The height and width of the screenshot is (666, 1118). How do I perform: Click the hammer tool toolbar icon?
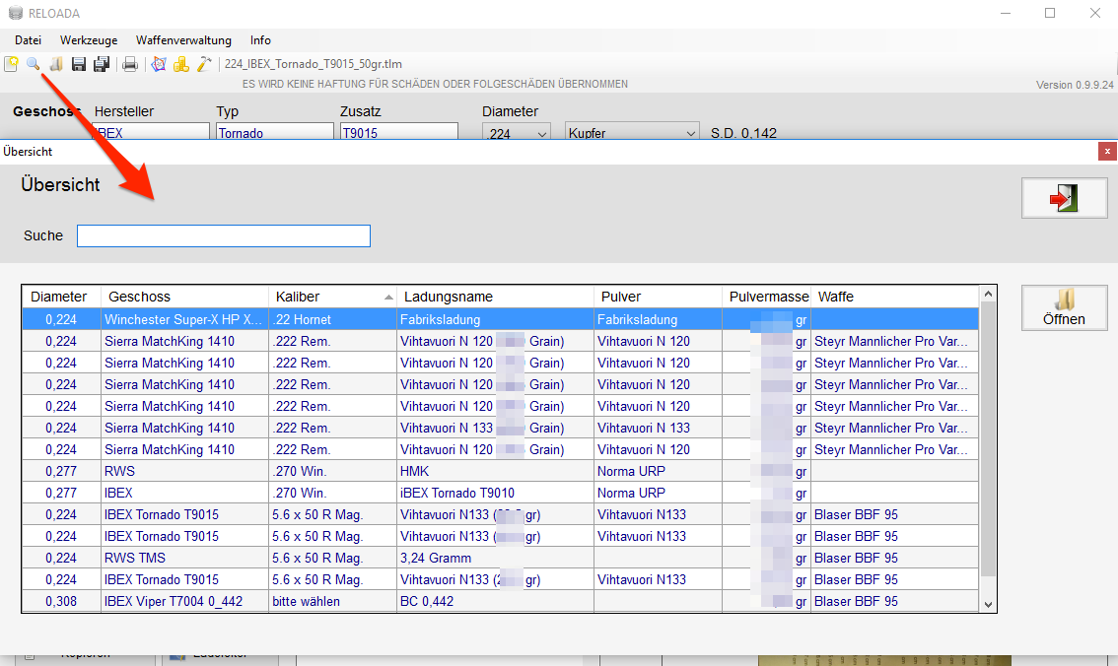pos(204,64)
